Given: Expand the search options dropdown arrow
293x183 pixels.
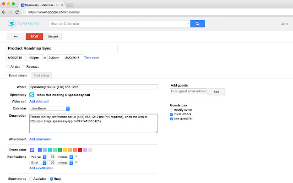Looking at the screenshot, I should pos(188,24).
